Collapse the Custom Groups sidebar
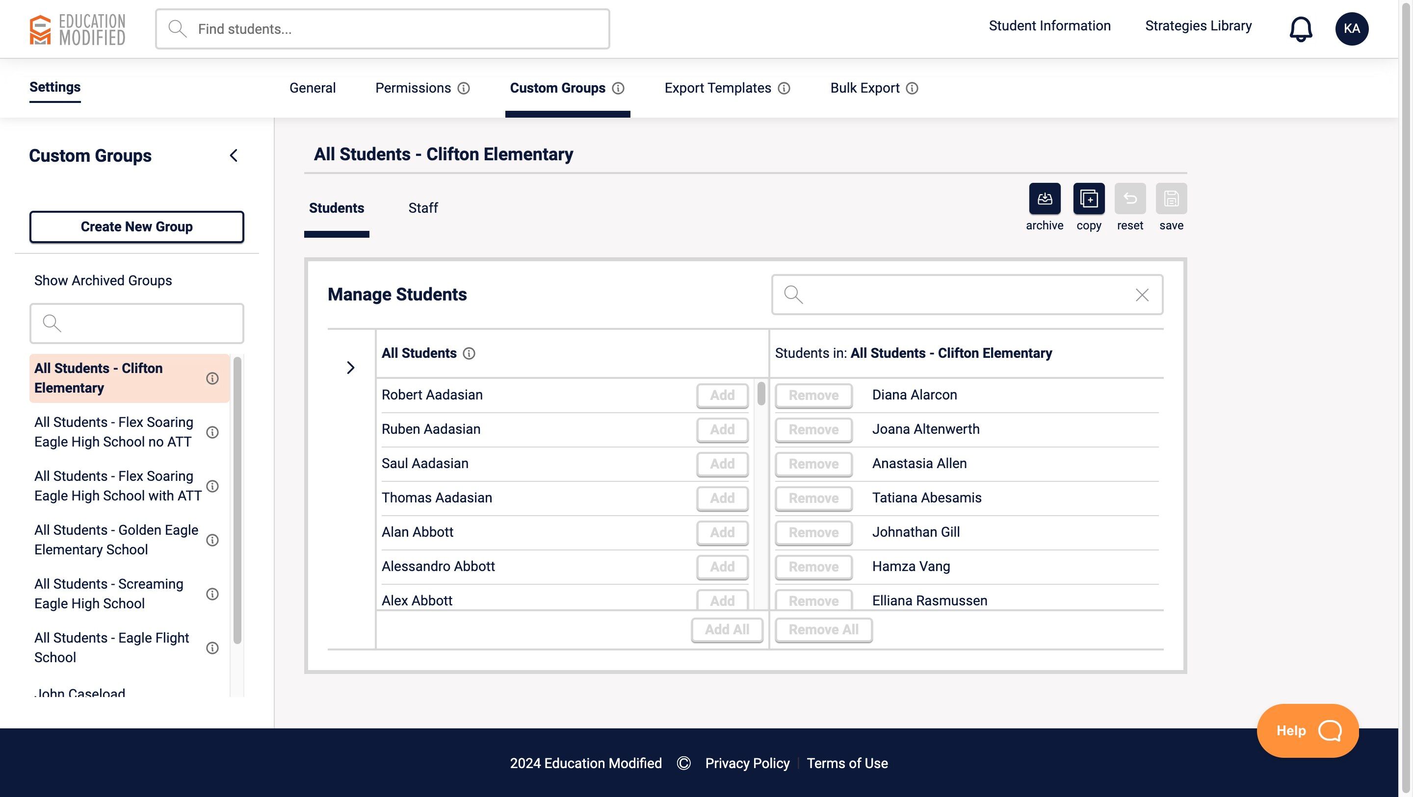Image resolution: width=1413 pixels, height=797 pixels. [234, 156]
